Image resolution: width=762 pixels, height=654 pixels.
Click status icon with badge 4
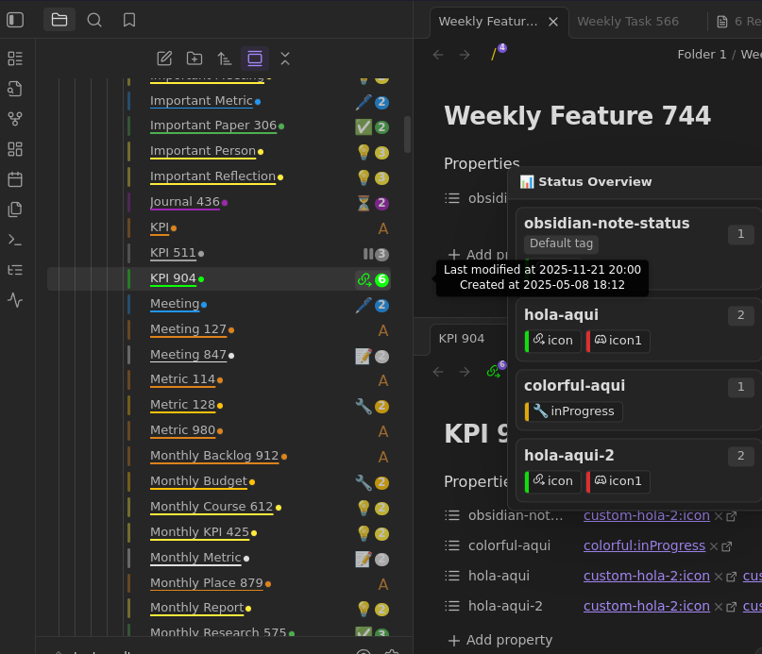(499, 52)
